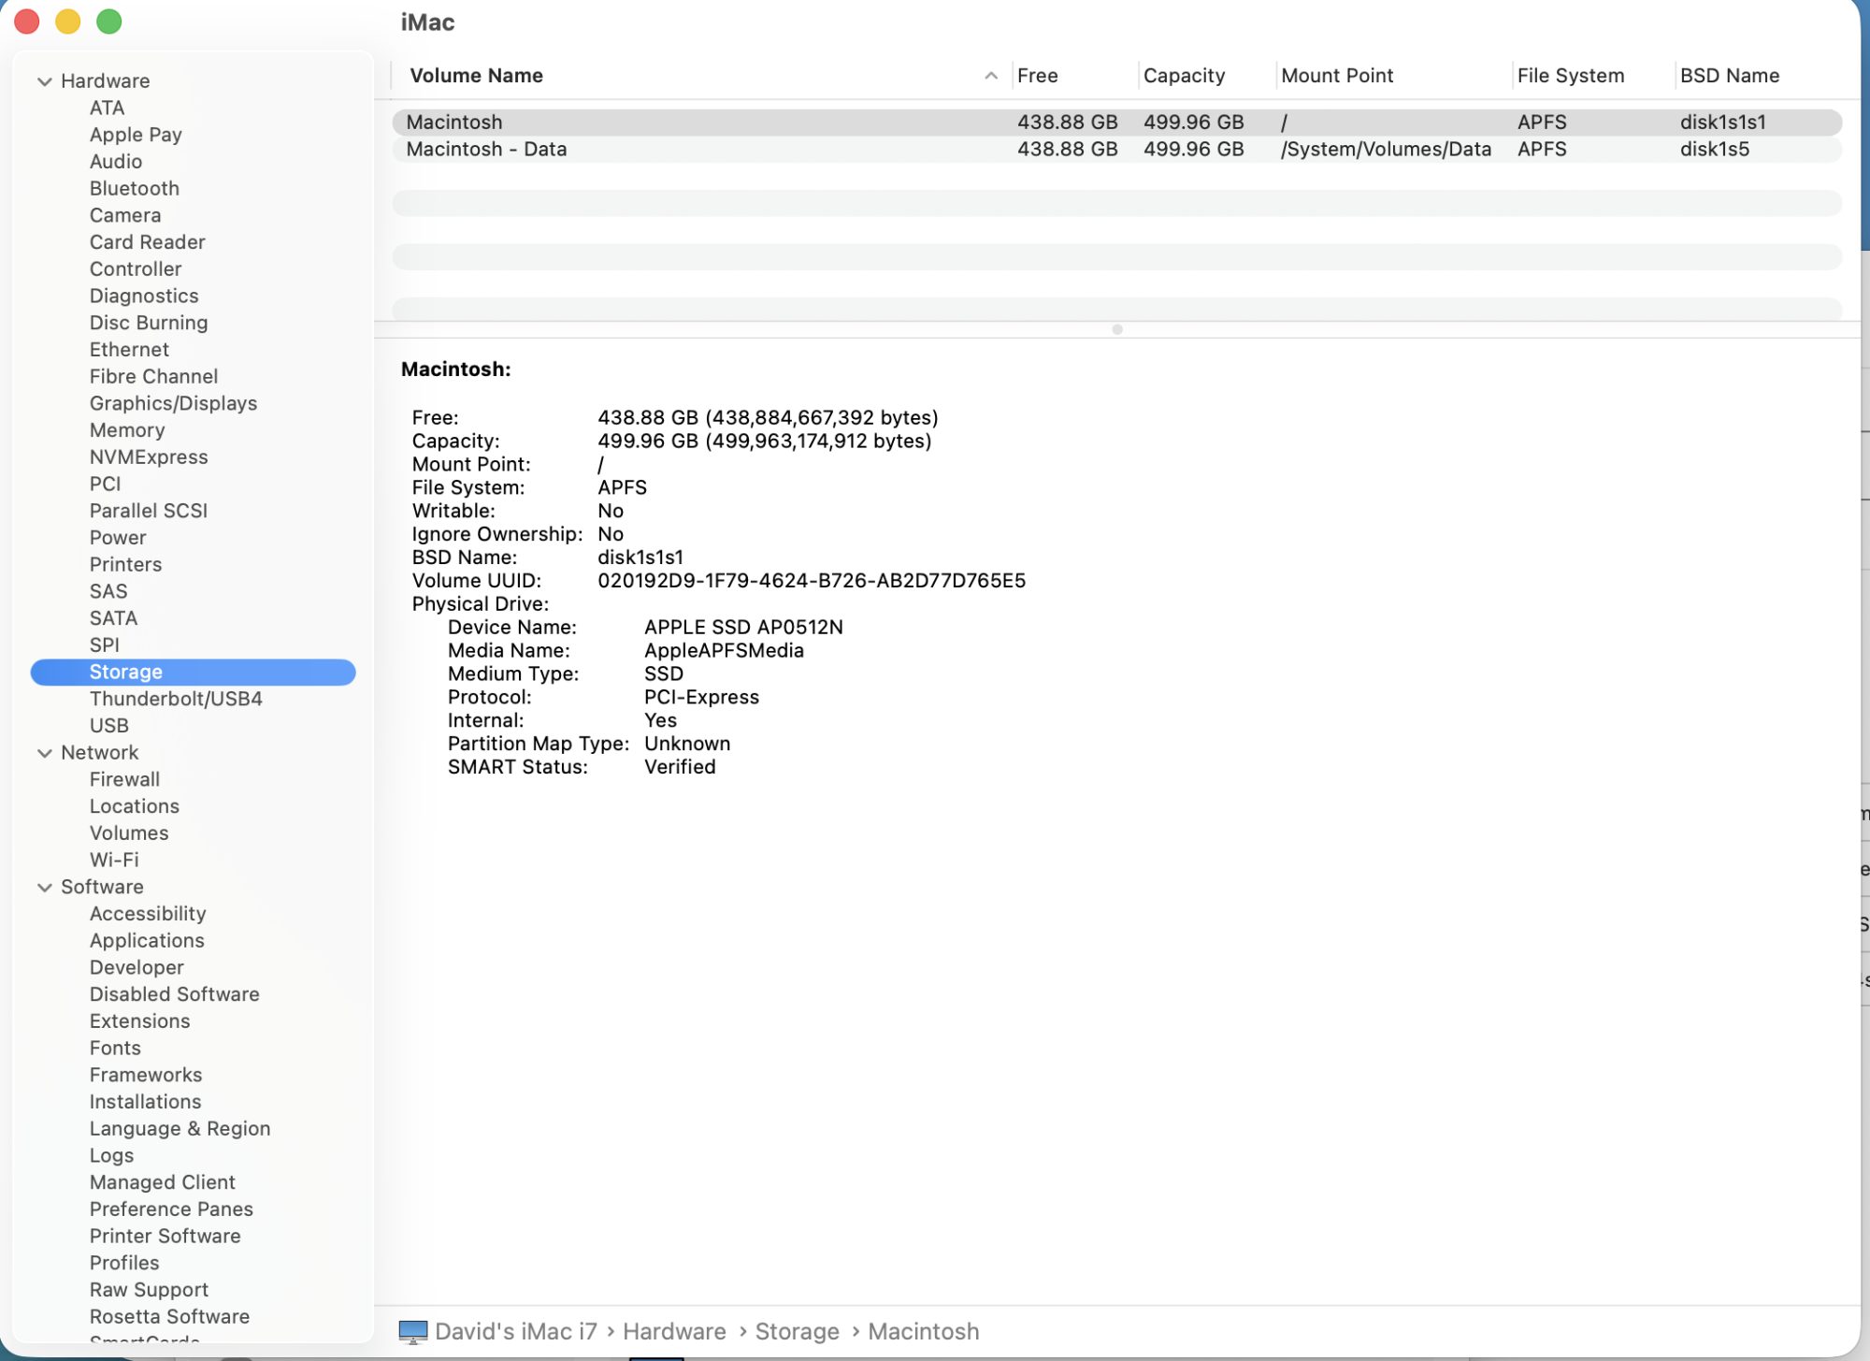This screenshot has width=1870, height=1361.
Task: Sort by the Free column header
Action: click(x=1037, y=76)
